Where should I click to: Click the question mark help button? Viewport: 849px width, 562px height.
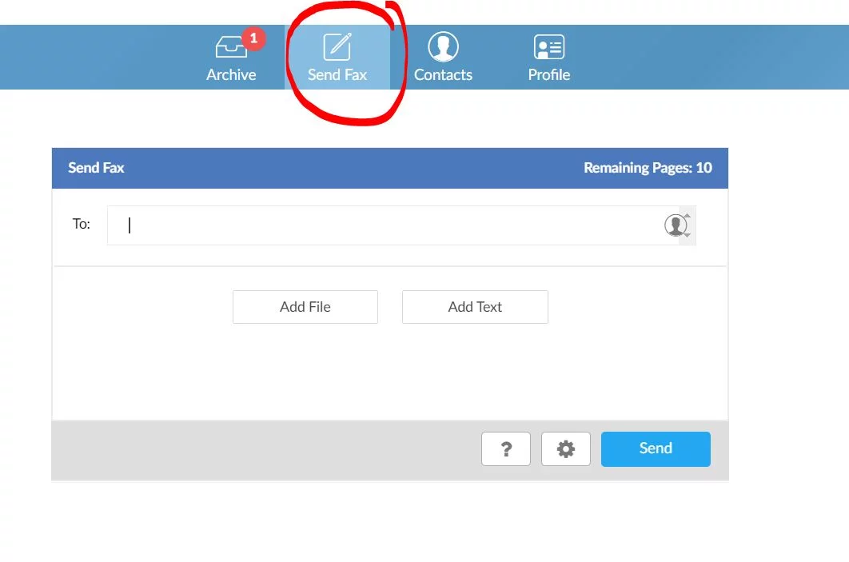pos(506,449)
